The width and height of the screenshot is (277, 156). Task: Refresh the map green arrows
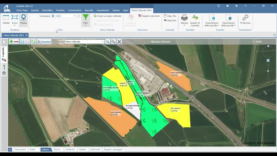[33, 42]
